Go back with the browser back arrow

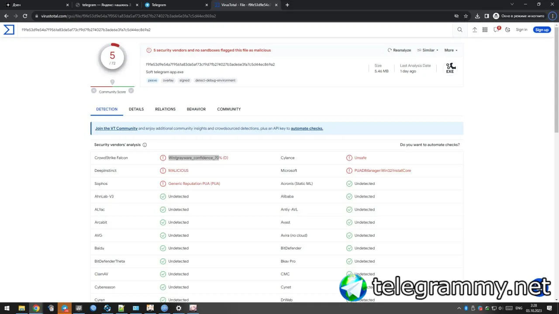coord(6,16)
